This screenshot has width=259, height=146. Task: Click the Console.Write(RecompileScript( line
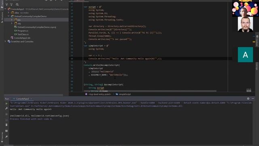click(102, 65)
